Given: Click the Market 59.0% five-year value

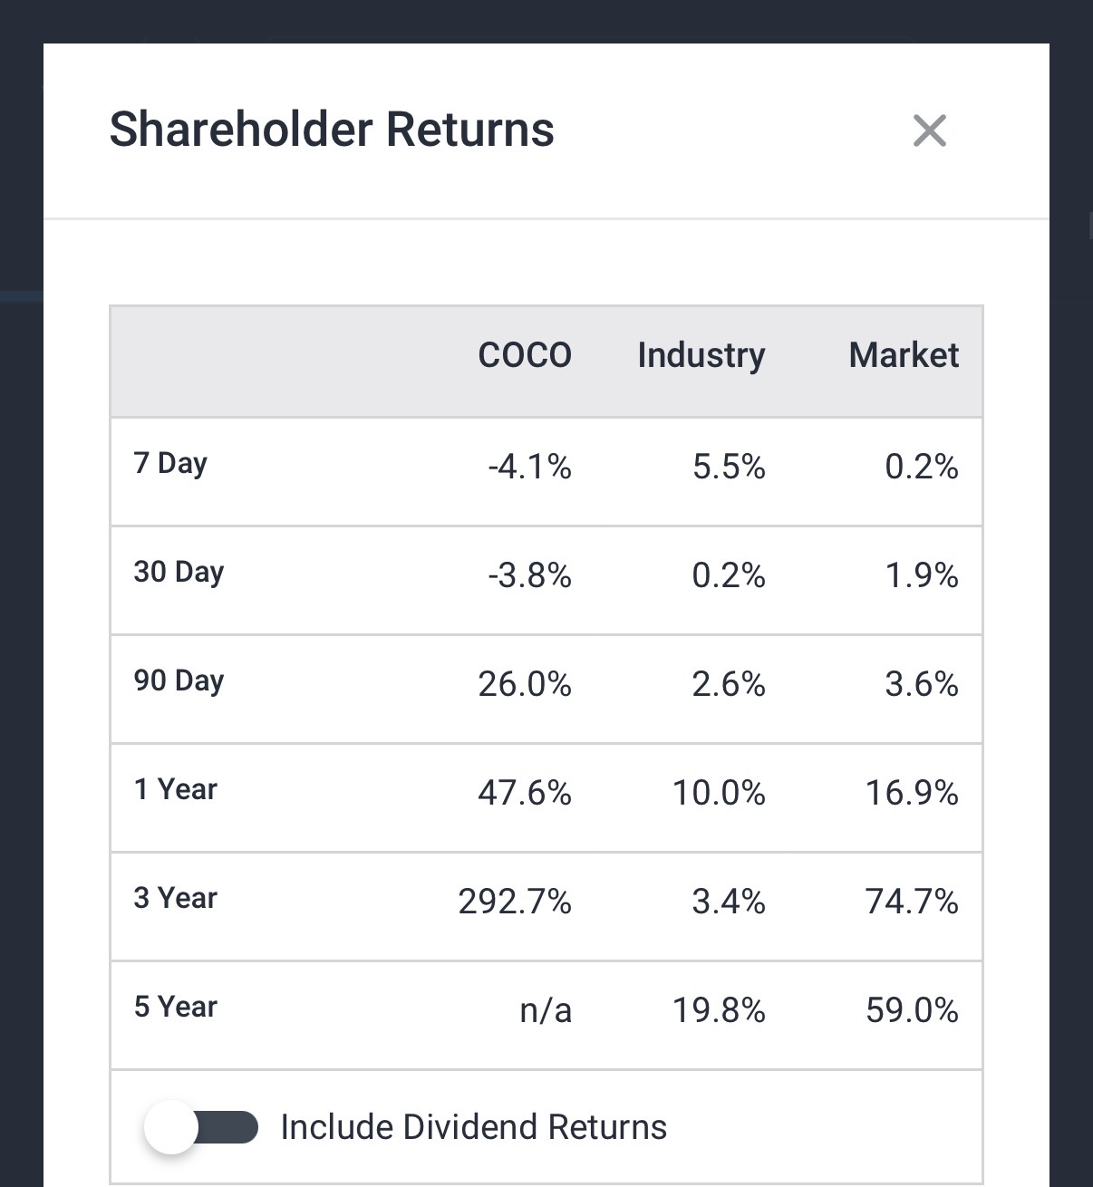Looking at the screenshot, I should pyautogui.click(x=912, y=1010).
